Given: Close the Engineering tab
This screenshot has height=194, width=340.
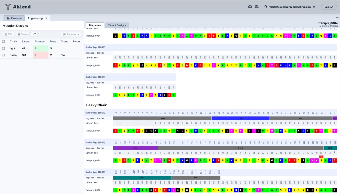Looking at the screenshot, I should [46, 18].
